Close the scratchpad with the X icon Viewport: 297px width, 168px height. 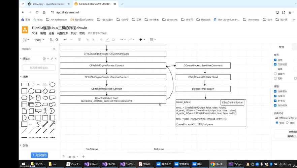(56, 58)
